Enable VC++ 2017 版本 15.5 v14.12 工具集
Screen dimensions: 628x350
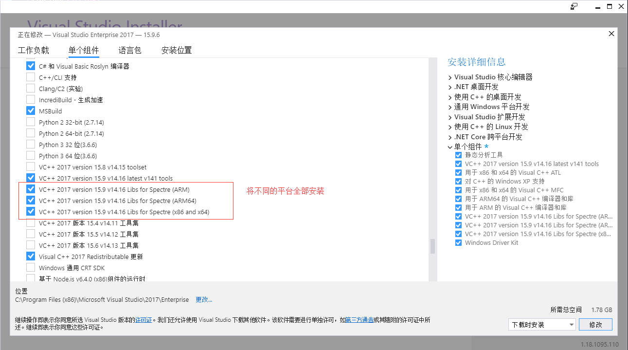click(x=31, y=234)
